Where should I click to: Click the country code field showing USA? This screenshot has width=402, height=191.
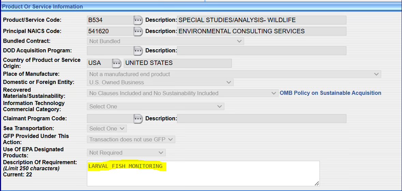coord(99,63)
